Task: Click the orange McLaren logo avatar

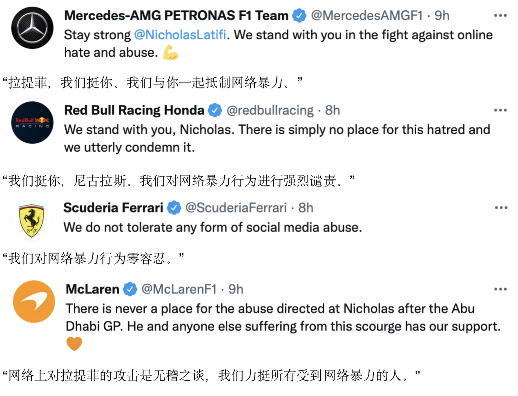Action: point(34,301)
